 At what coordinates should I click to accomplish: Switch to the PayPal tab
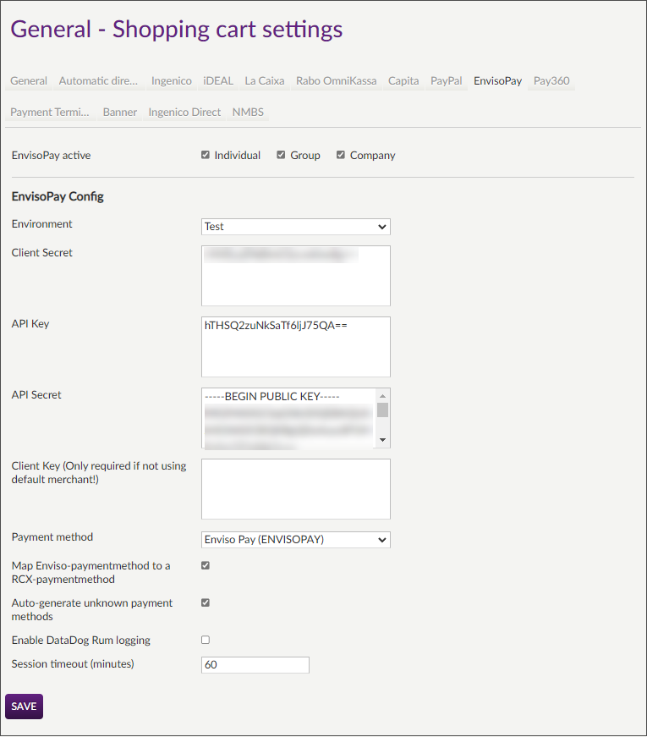pos(446,81)
